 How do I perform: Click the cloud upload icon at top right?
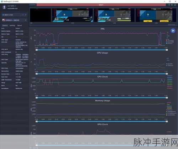(x=175, y=5)
